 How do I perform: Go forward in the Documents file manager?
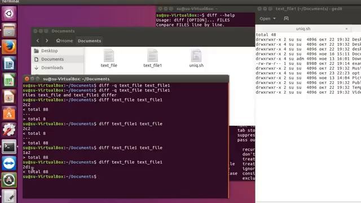(x=47, y=41)
